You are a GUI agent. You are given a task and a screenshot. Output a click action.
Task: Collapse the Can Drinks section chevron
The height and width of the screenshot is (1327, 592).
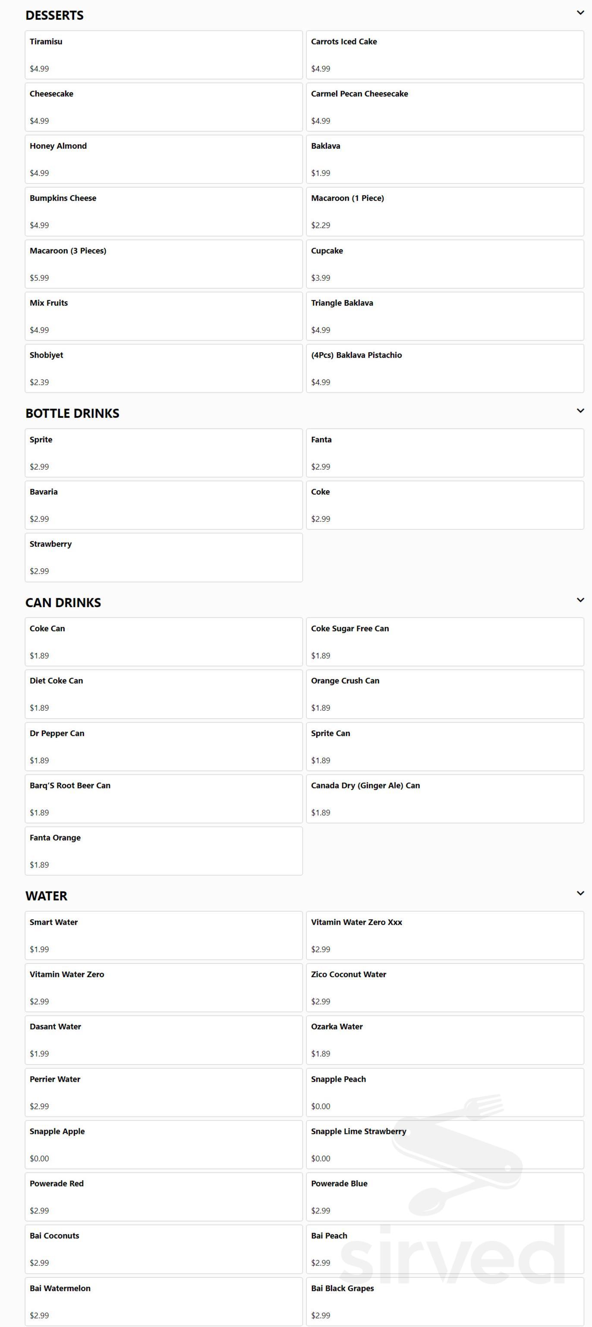point(580,600)
